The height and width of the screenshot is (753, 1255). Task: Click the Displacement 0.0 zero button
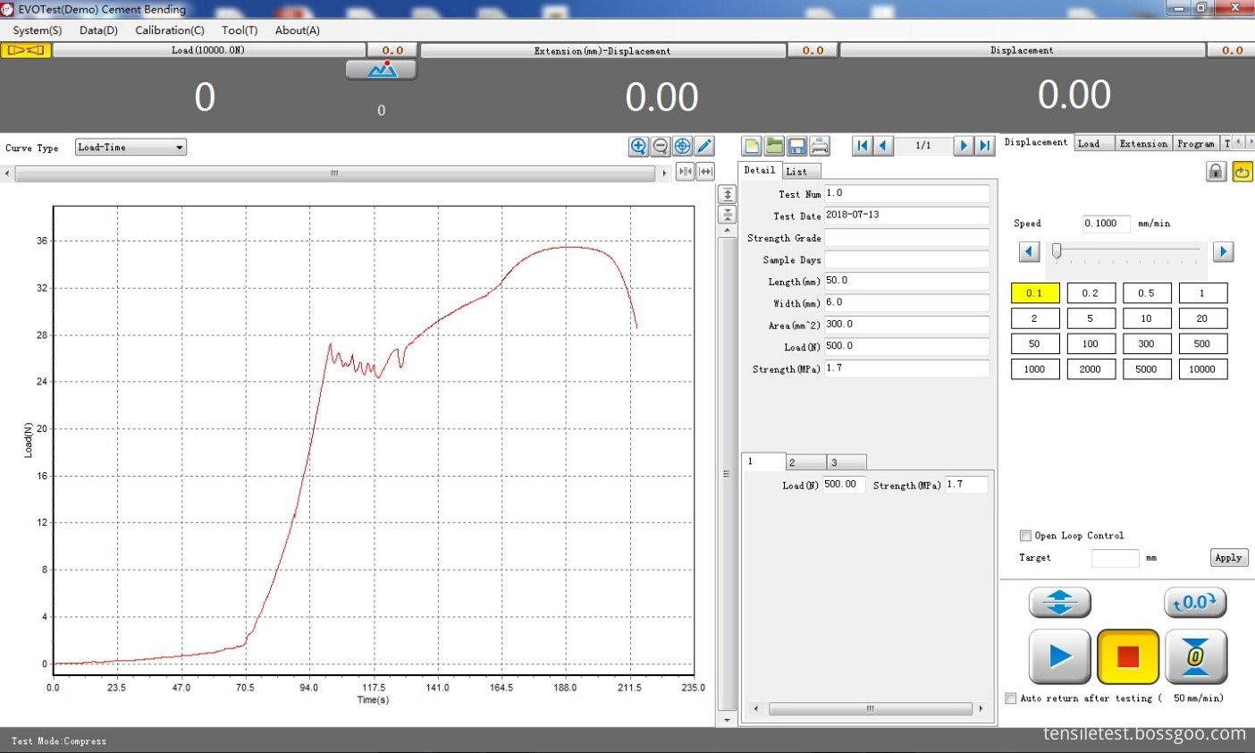1232,51
